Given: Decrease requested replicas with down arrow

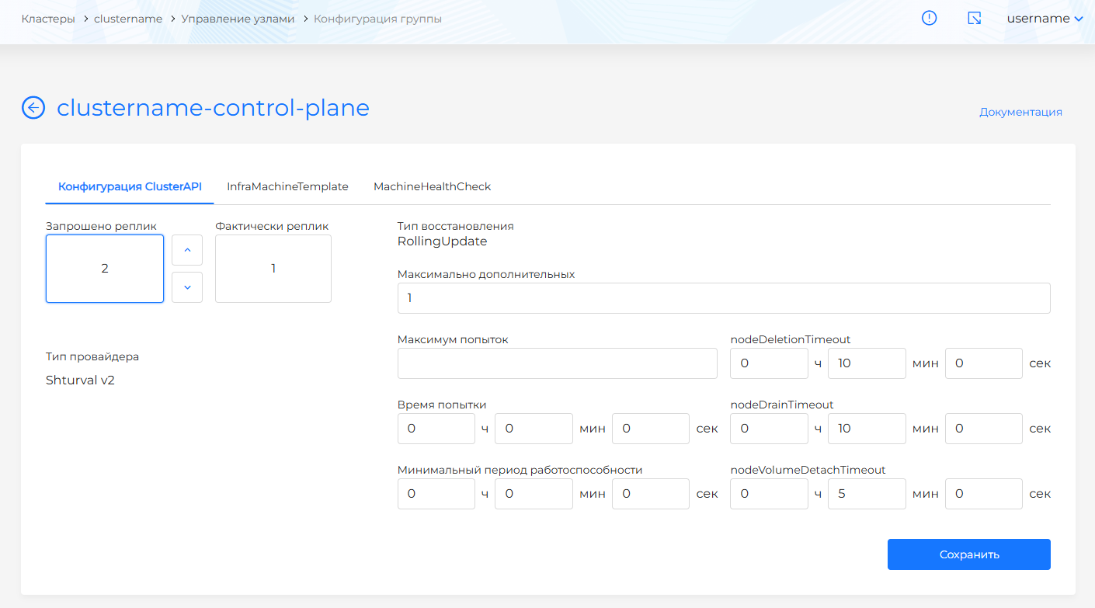Looking at the screenshot, I should pos(187,287).
